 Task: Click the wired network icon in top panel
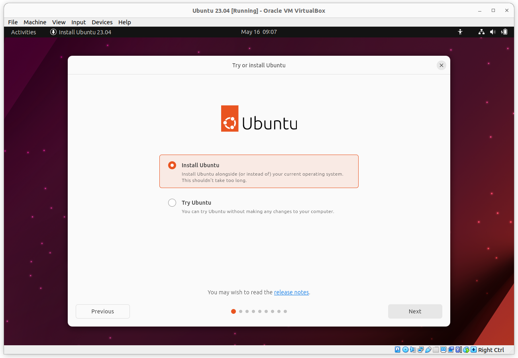tap(481, 32)
